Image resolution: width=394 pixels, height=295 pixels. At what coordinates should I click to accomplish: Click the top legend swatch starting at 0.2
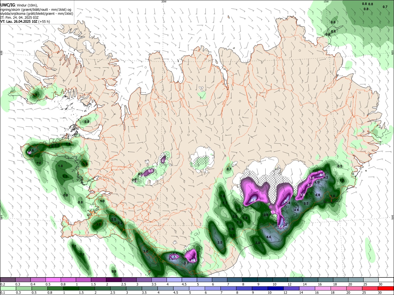(x=8, y=280)
